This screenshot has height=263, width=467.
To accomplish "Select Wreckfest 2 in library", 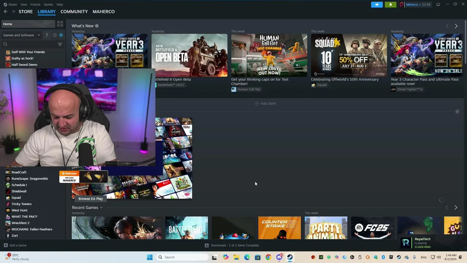I will click(20, 223).
